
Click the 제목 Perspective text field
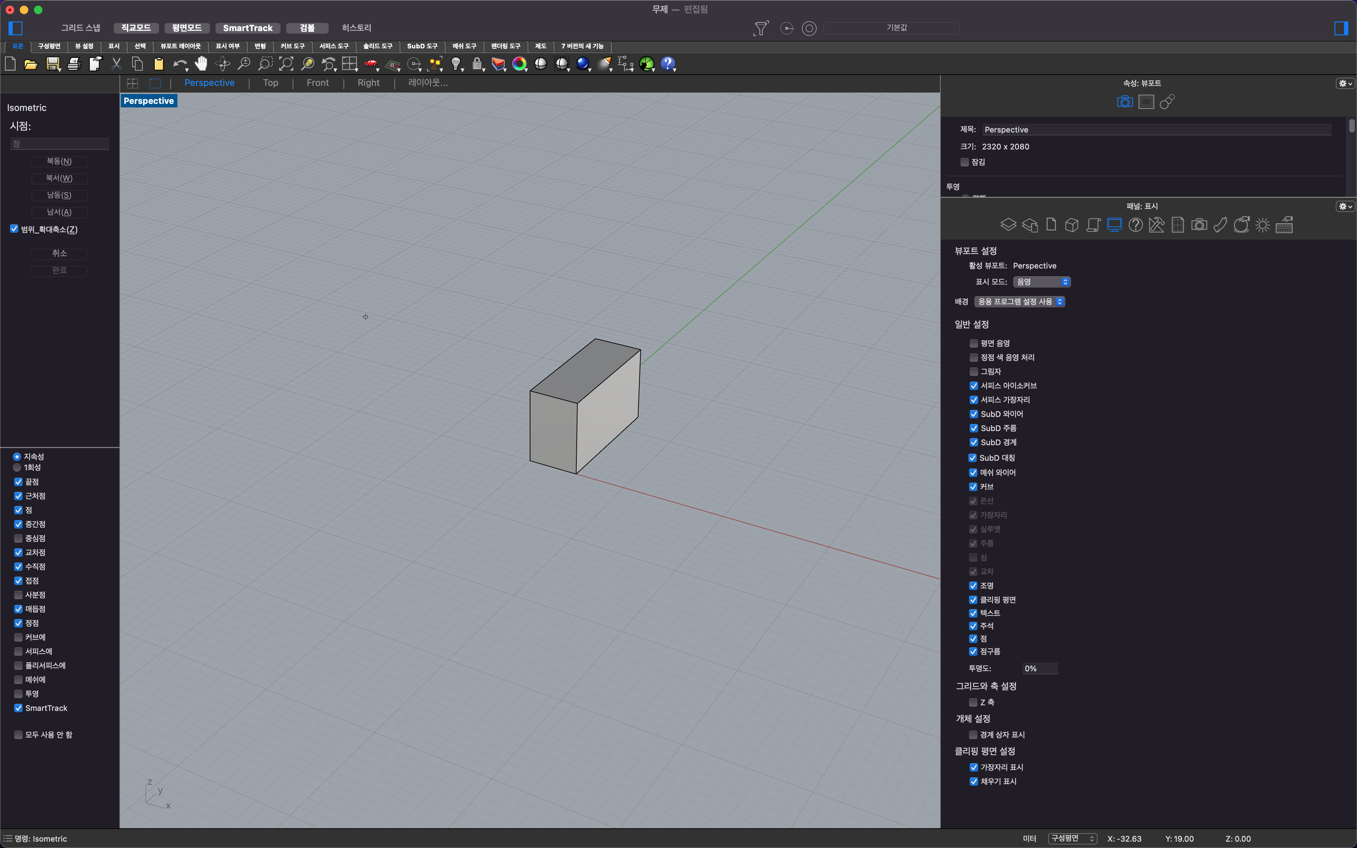coord(1156,130)
